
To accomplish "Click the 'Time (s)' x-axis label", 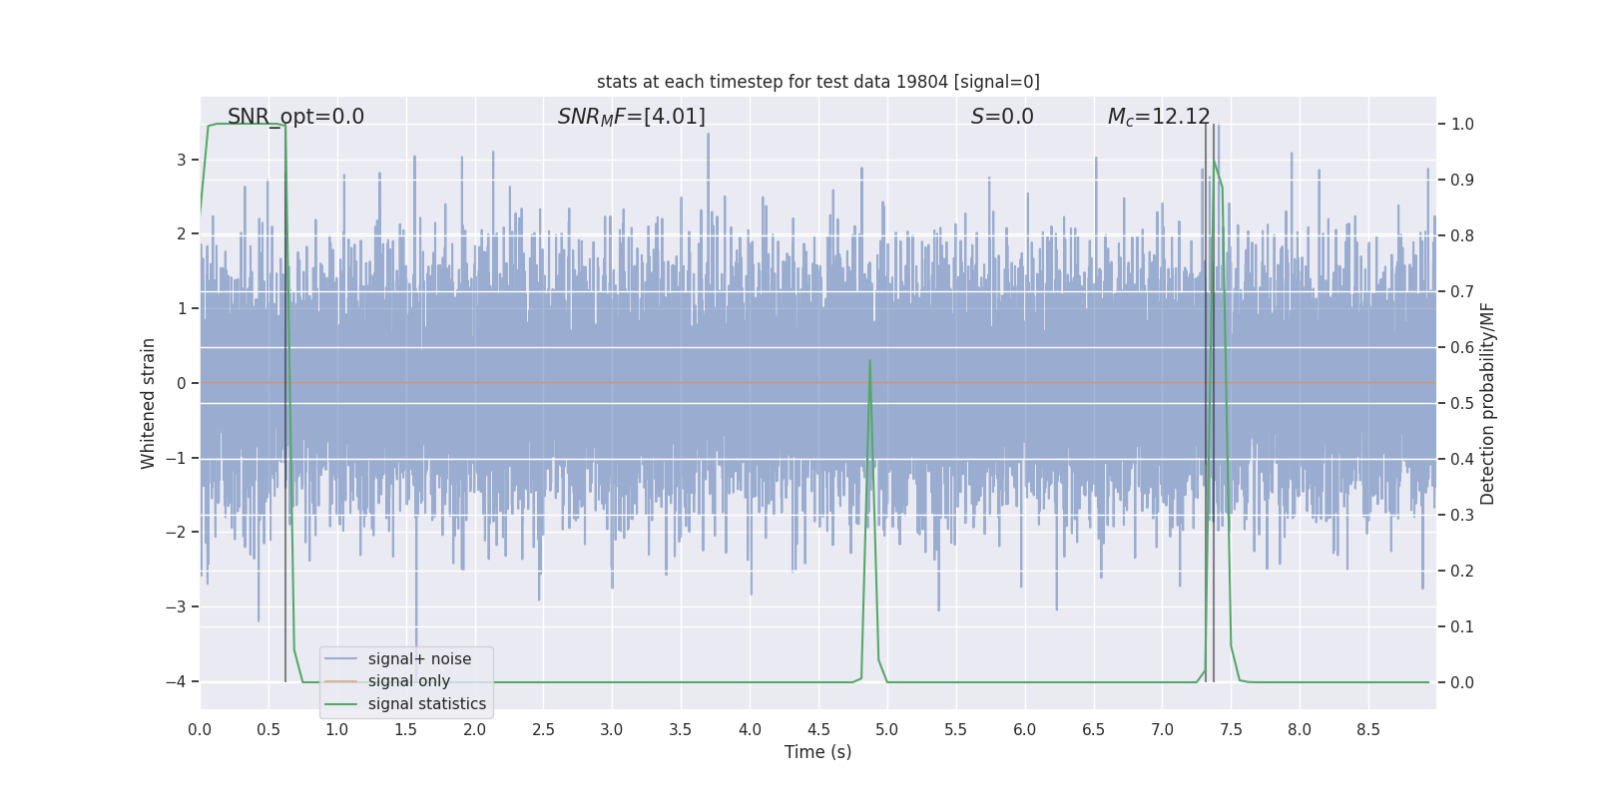I will click(x=817, y=752).
